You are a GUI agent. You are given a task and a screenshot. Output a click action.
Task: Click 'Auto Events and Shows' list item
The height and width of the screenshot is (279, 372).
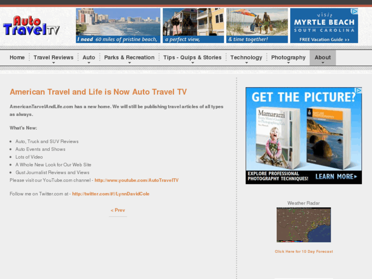40,149
